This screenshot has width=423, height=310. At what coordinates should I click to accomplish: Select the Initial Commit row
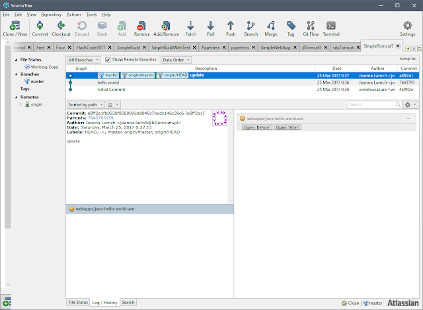point(243,90)
